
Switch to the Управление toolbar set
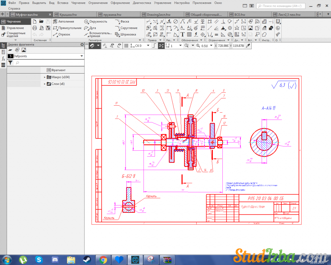[15, 28]
